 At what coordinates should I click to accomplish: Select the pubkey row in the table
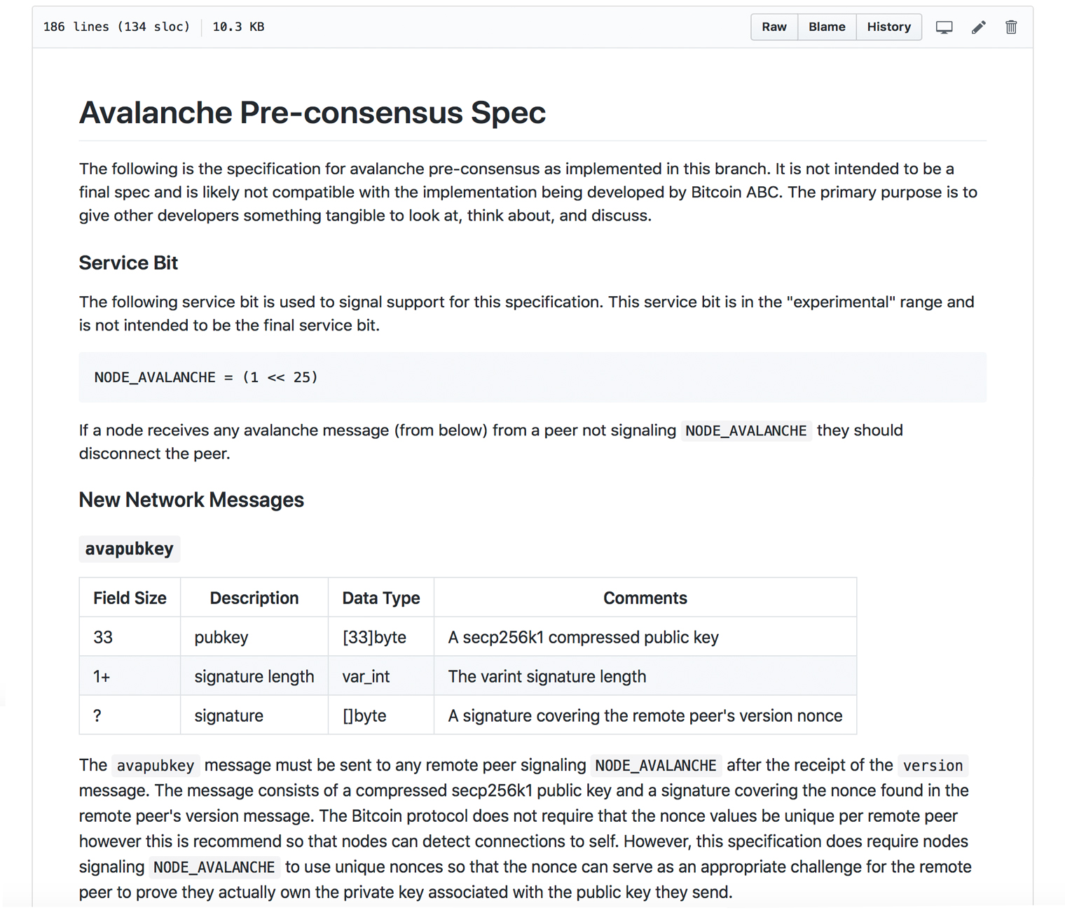click(221, 637)
